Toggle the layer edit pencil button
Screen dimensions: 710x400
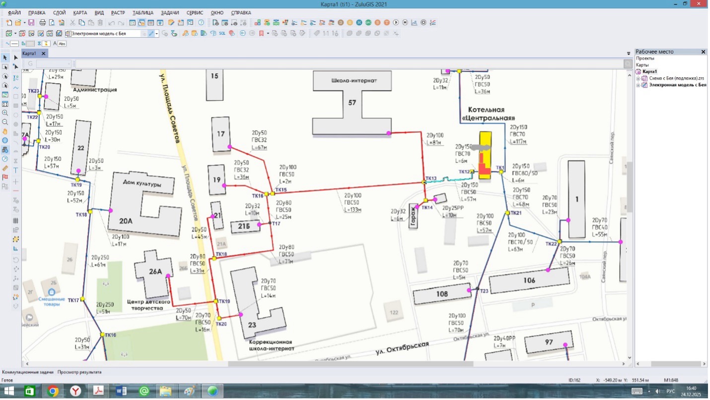(151, 34)
